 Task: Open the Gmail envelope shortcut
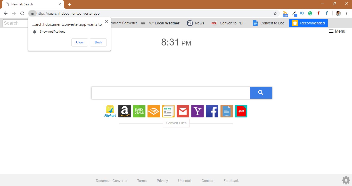pyautogui.click(x=183, y=111)
